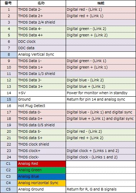
Task: Select the TMDS Data 2- cell
Action: click(x=42, y=10)
